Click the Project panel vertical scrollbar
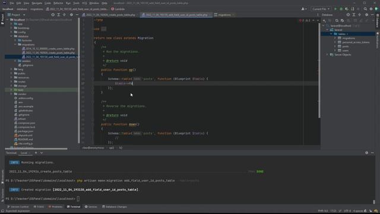Image resolution: width=380 pixels, height=214 pixels. (79, 80)
